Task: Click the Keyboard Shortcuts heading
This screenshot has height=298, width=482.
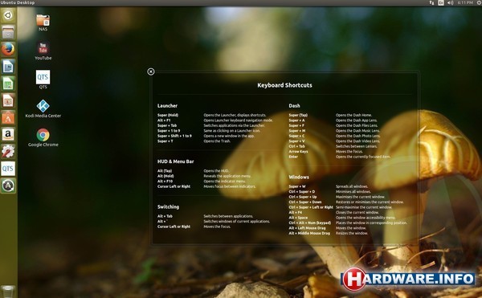Action: (284, 85)
